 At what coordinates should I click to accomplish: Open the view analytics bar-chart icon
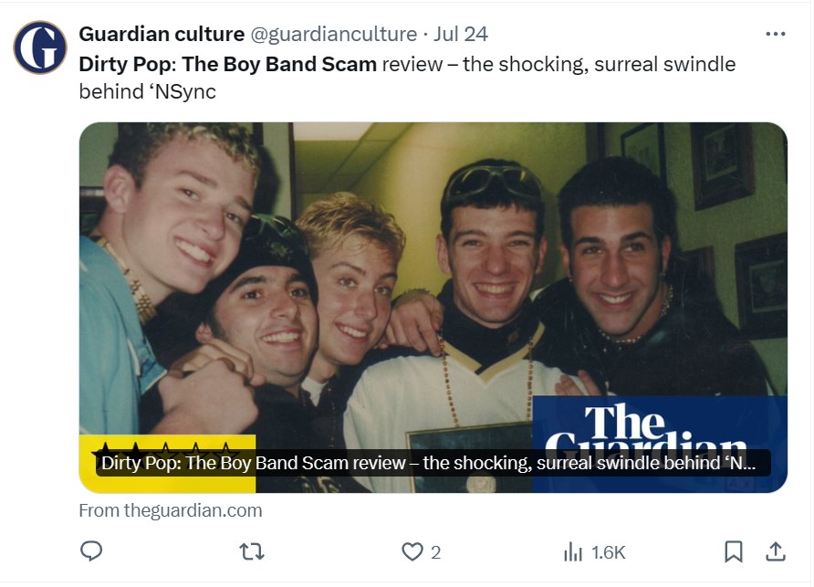click(x=573, y=551)
